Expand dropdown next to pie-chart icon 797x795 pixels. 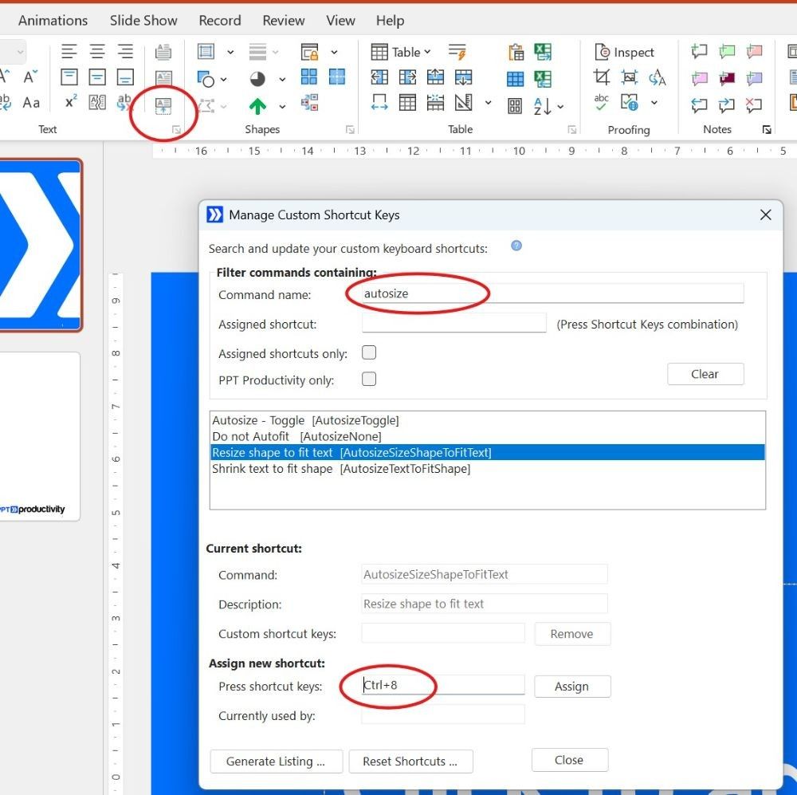pos(282,80)
